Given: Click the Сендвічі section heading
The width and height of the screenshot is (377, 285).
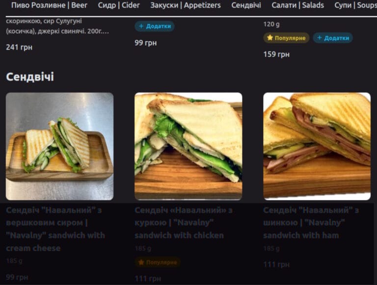Looking at the screenshot, I should pyautogui.click(x=30, y=77).
